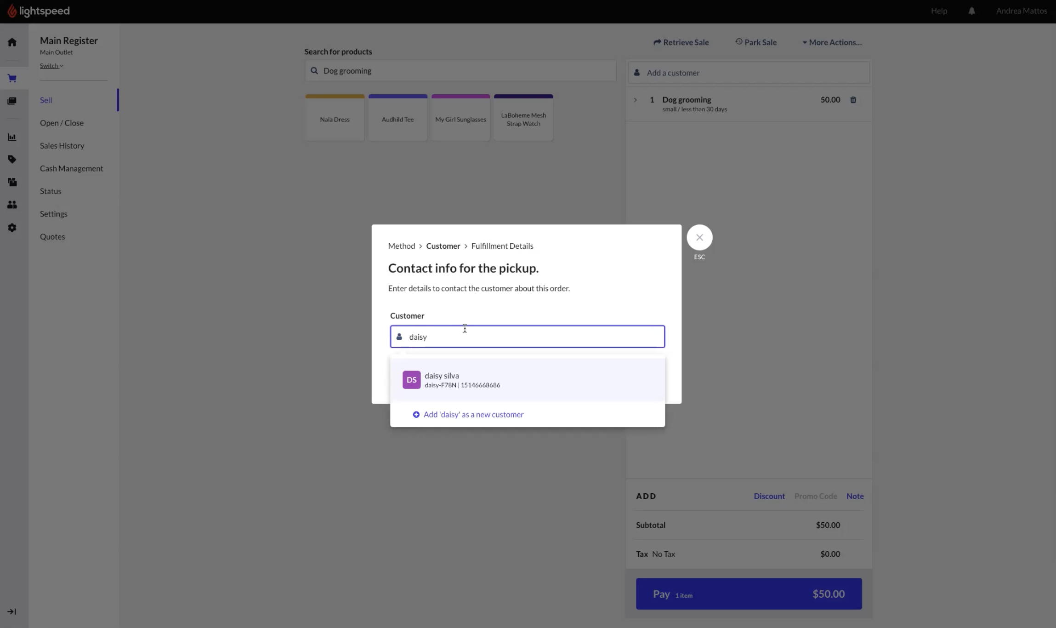The width and height of the screenshot is (1056, 628).
Task: Open the Switch register dropdown
Action: point(51,66)
